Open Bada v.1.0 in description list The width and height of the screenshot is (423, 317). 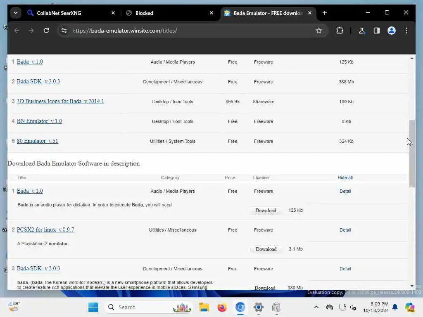(30, 191)
